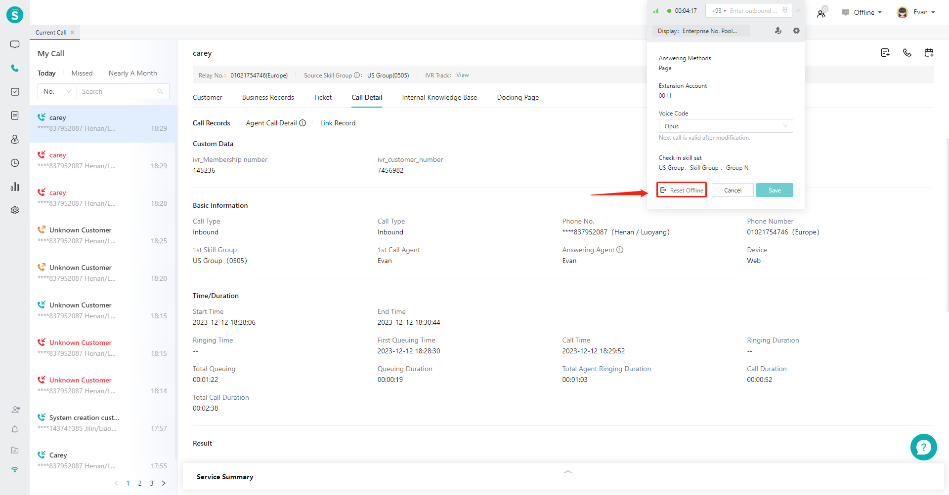Select the Unknown Customer call at 18:25

pyautogui.click(x=103, y=235)
